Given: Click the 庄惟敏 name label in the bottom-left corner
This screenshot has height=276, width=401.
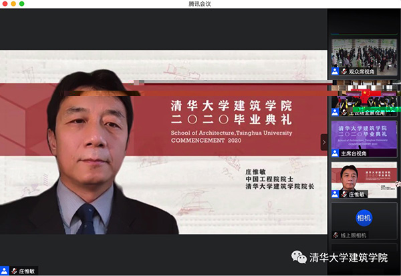Looking at the screenshot, I should point(27,271).
